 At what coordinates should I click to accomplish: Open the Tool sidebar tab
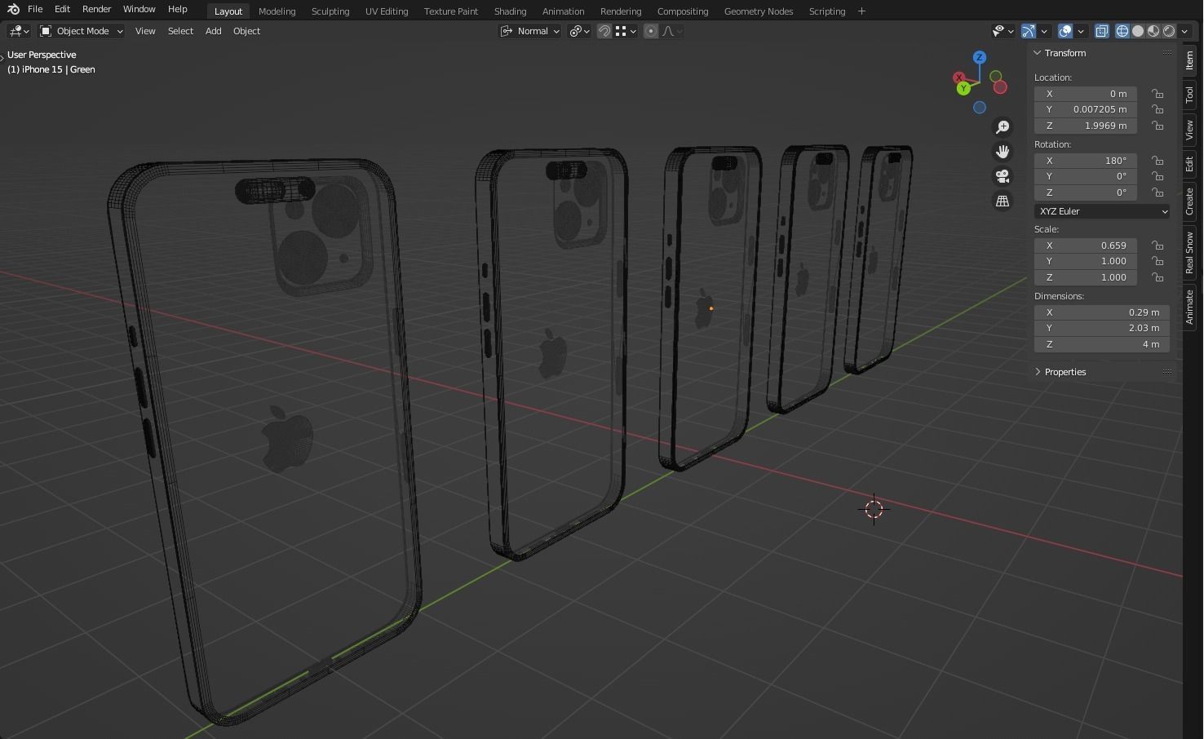[x=1190, y=95]
